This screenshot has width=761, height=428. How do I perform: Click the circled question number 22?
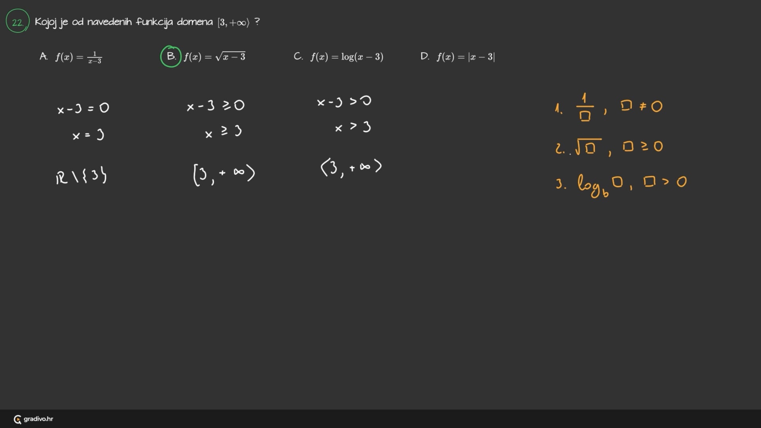click(x=17, y=22)
